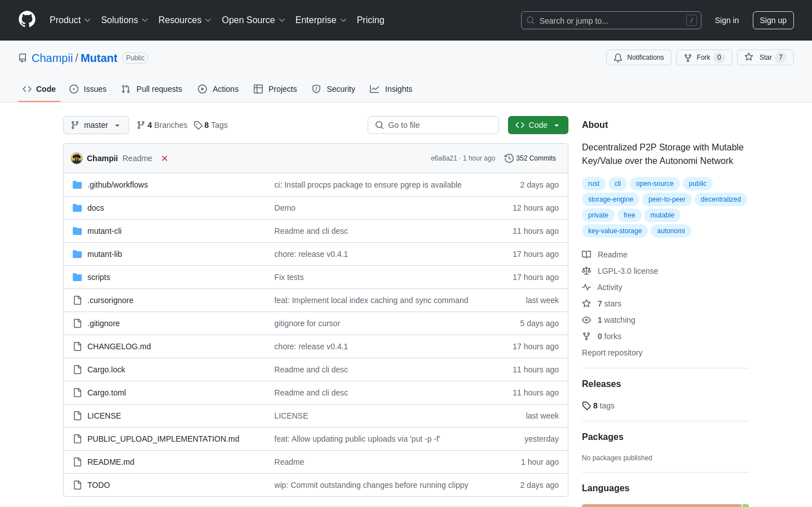Click the peer-to-peer topic tag
The image size is (812, 507).
pyautogui.click(x=667, y=199)
